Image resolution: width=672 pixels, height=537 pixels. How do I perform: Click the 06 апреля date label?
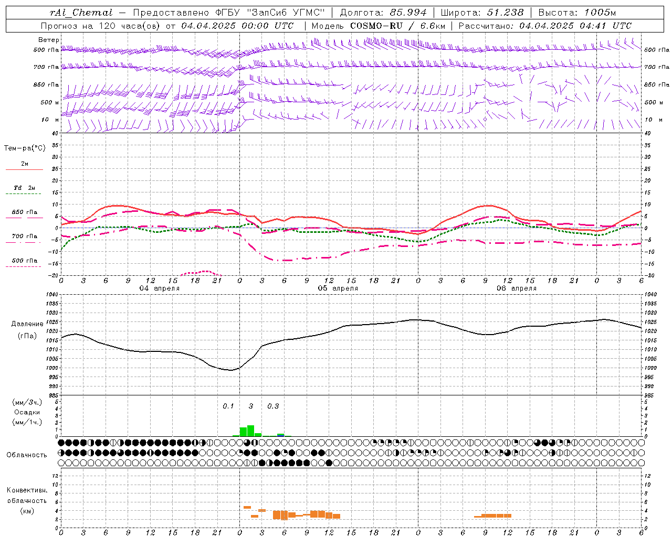pos(516,288)
